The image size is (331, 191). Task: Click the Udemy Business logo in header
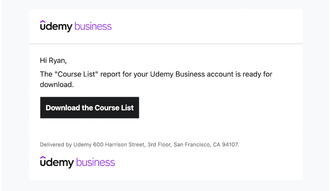tap(75, 26)
